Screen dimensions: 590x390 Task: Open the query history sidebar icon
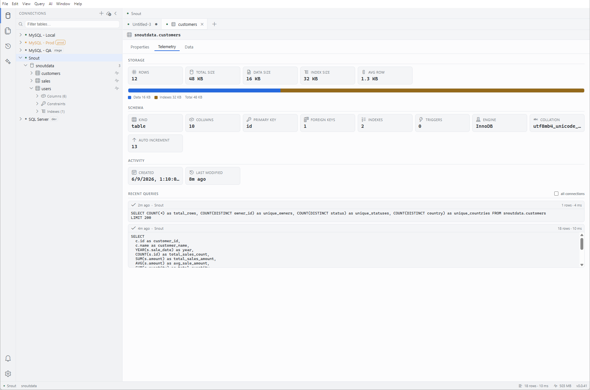point(8,46)
